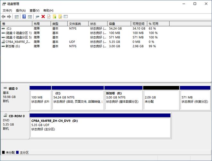Open the 文件(F) menu
Image resolution: width=212 pixels, height=161 pixels.
pos(7,10)
